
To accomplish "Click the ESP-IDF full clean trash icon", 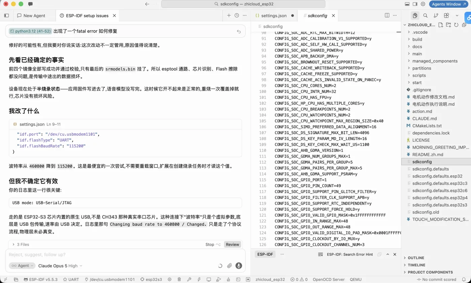I will click(x=179, y=279).
